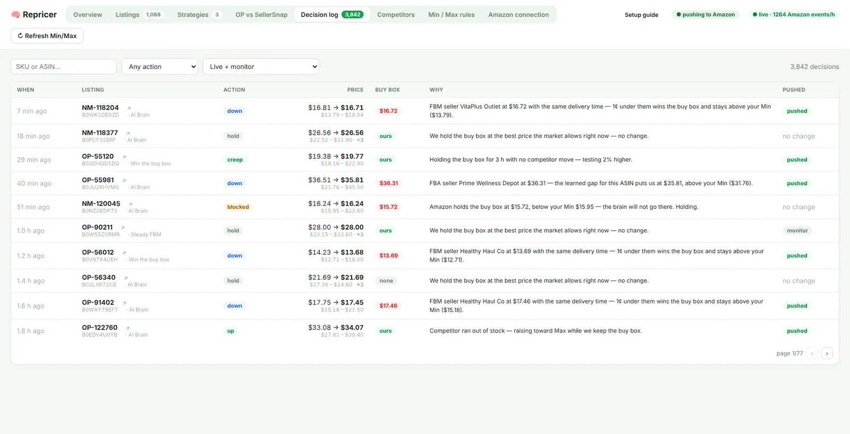
Task: Open external link icon for NM-118204
Action: pyautogui.click(x=129, y=108)
